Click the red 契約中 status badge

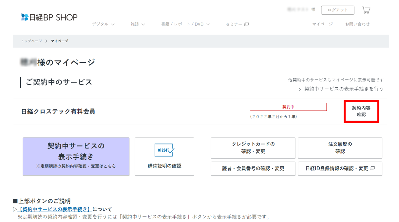point(288,107)
